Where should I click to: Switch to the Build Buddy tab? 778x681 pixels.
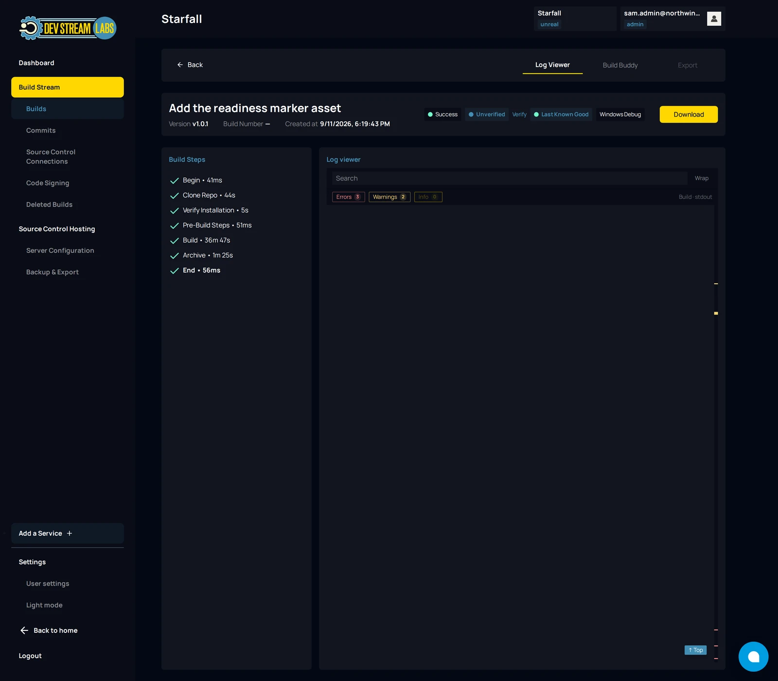coord(620,65)
